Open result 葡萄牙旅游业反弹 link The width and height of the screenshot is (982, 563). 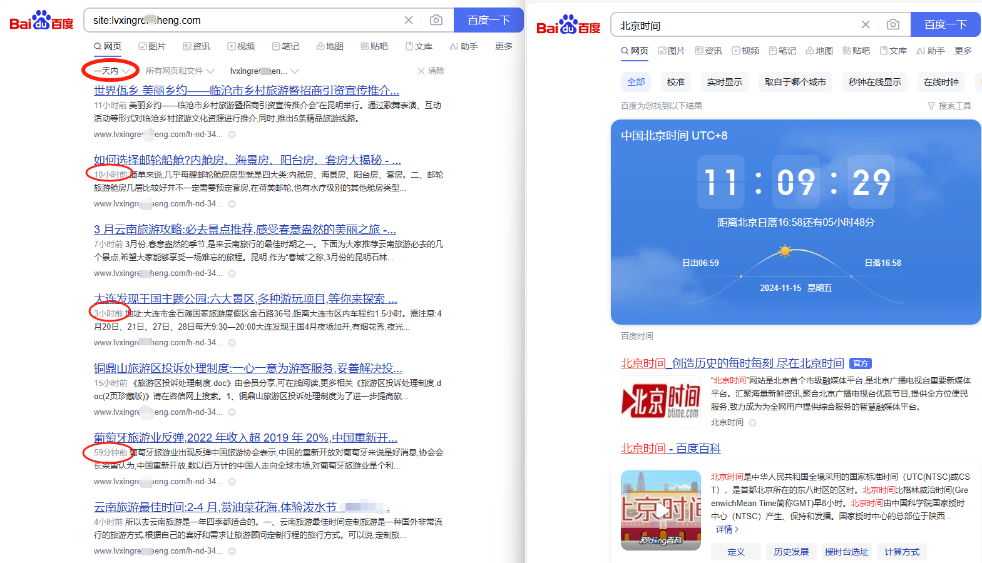pos(245,437)
